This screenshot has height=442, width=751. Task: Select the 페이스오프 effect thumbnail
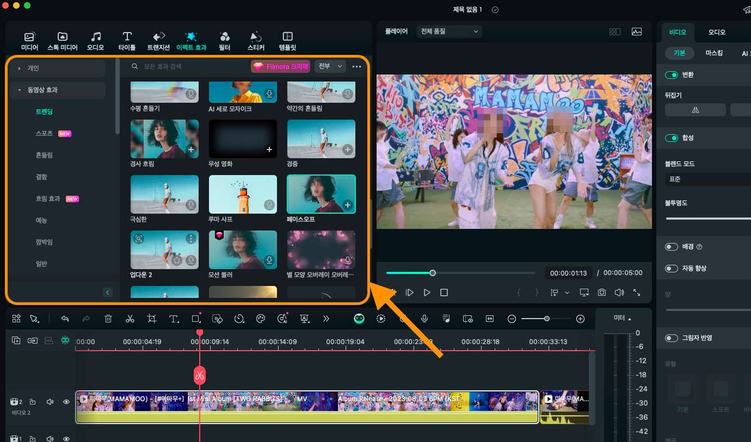pyautogui.click(x=321, y=194)
